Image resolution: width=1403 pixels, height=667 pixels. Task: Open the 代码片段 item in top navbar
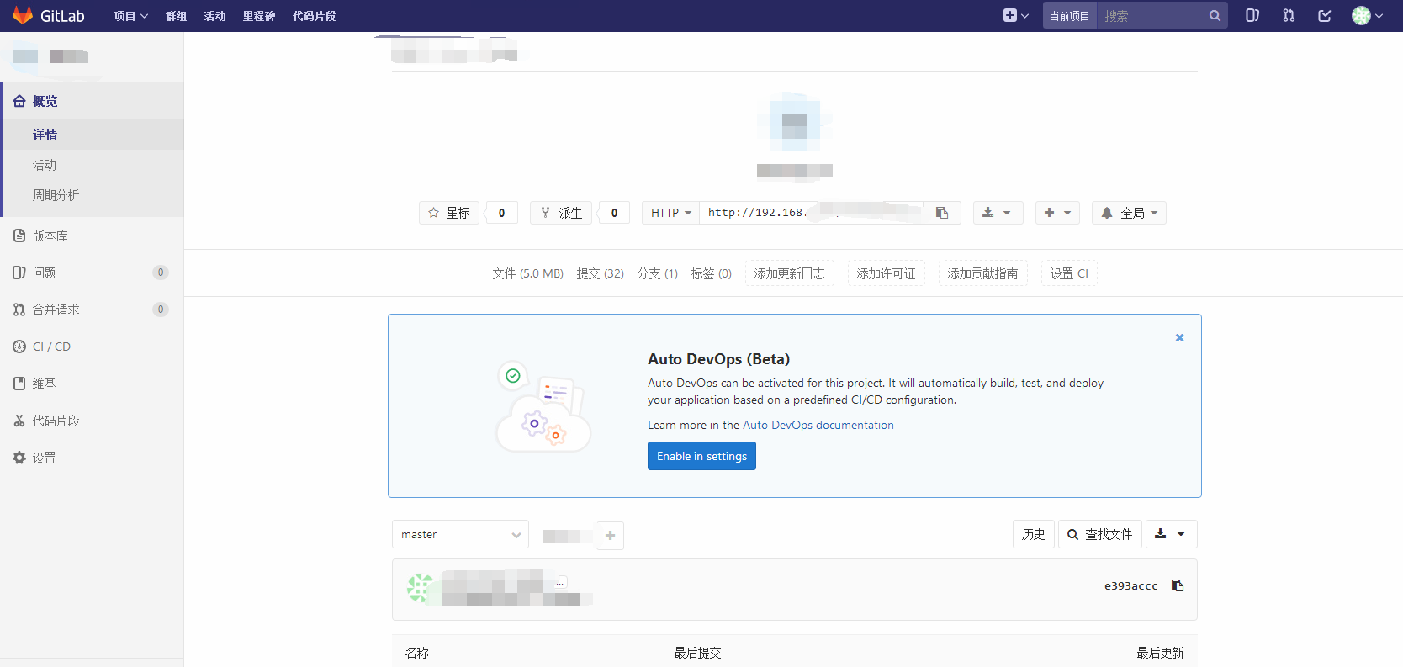point(314,16)
